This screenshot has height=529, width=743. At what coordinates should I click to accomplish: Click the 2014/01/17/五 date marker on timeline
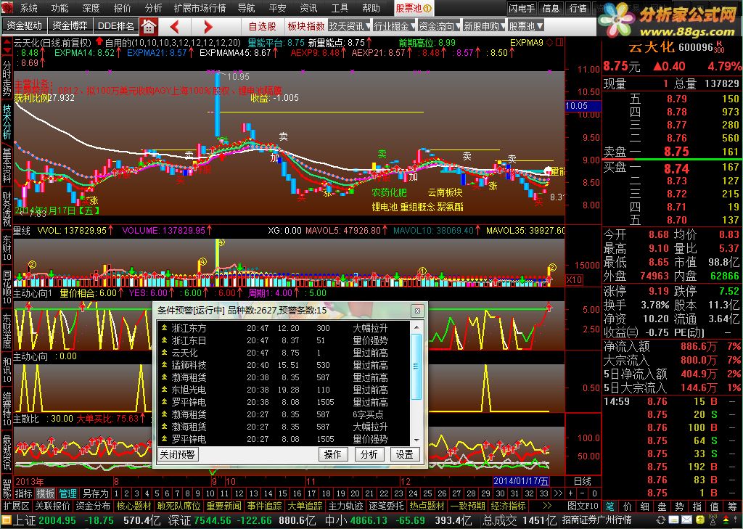click(x=521, y=481)
